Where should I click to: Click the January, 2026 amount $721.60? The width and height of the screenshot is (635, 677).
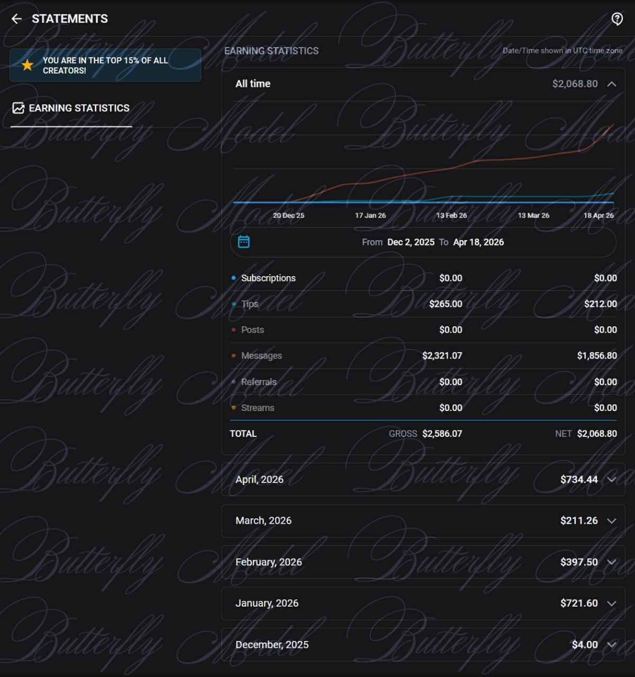579,603
